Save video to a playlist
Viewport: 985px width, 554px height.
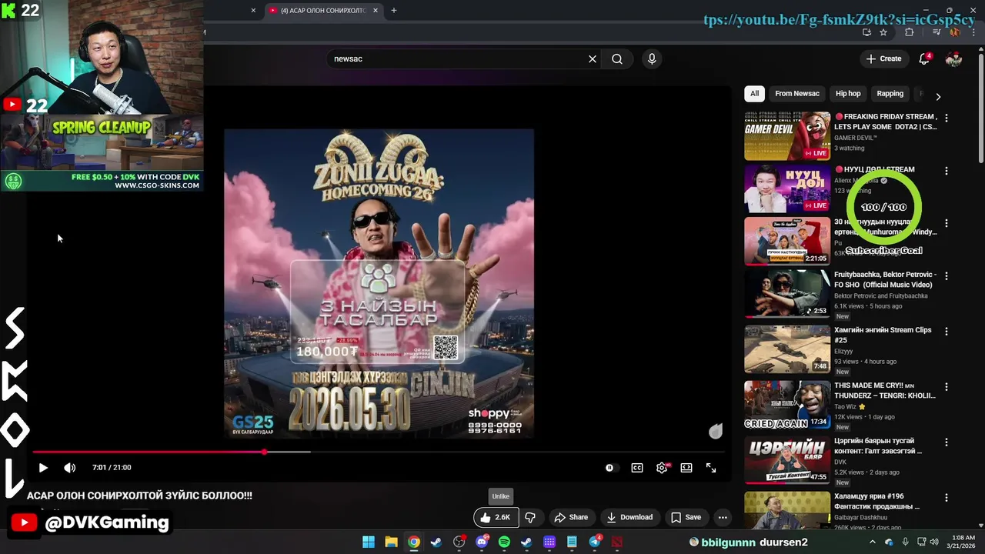(x=686, y=517)
